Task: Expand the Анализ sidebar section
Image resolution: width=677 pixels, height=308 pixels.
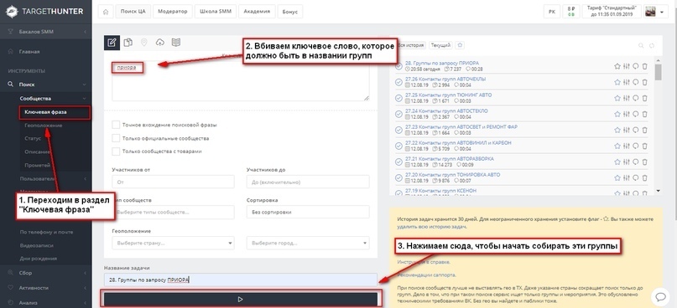Action: click(x=46, y=302)
